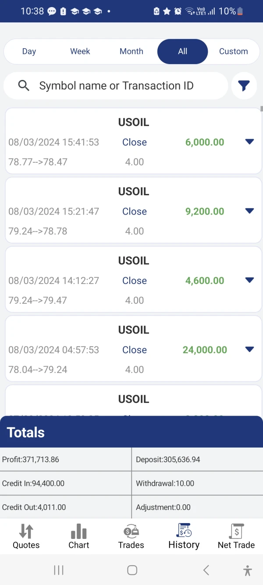Tap the accessibility person icon
The width and height of the screenshot is (263, 585).
pos(248,570)
